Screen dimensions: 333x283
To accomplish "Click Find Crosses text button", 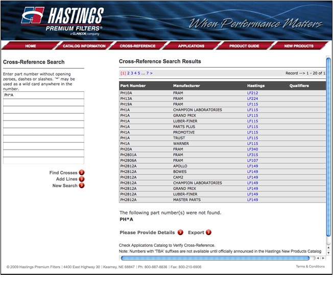I will (63, 172).
